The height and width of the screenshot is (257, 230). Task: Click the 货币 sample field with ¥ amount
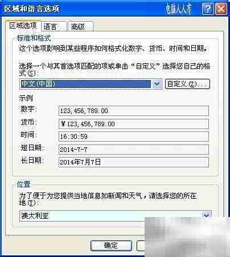pos(134,124)
